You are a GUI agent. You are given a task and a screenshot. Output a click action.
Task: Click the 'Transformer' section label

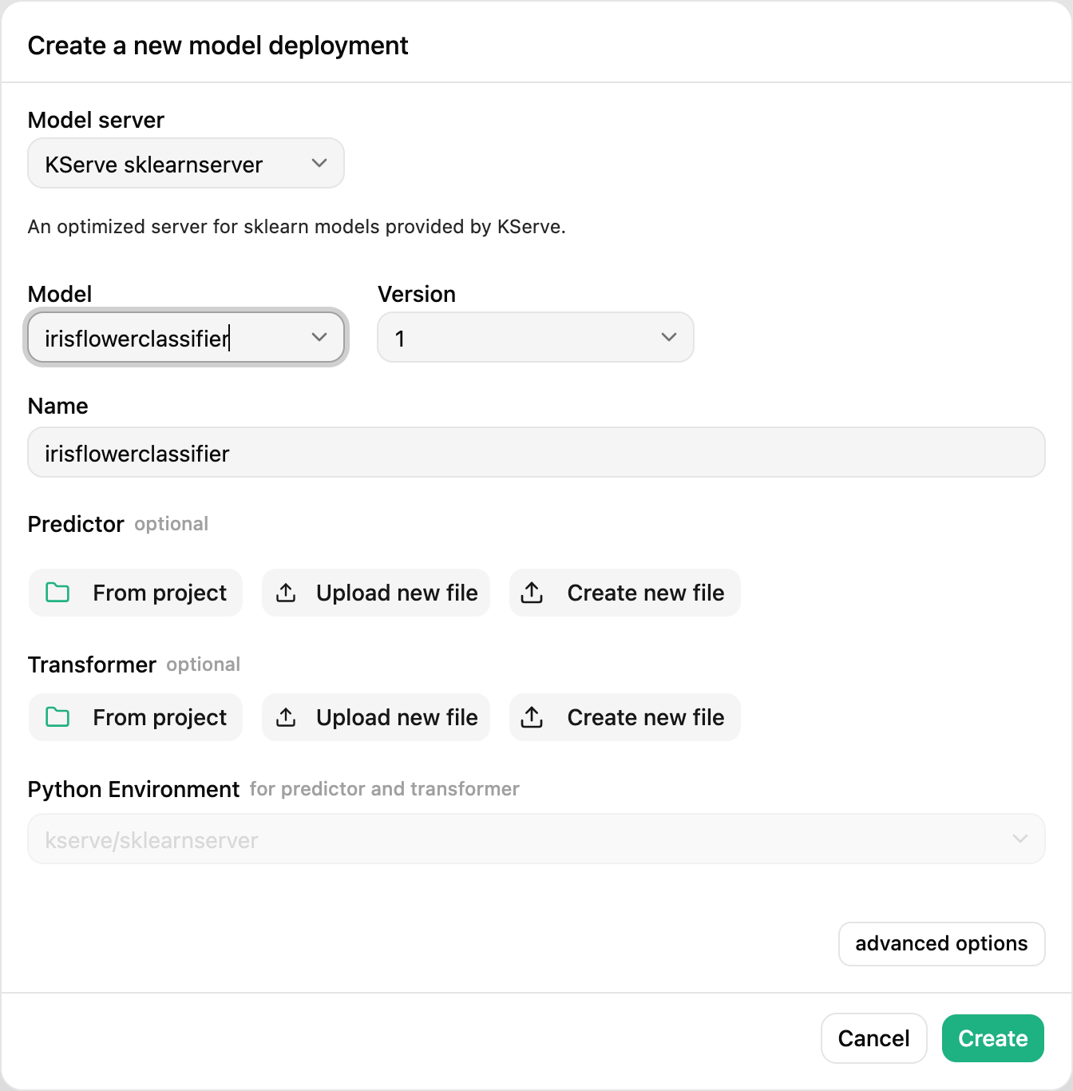point(92,665)
